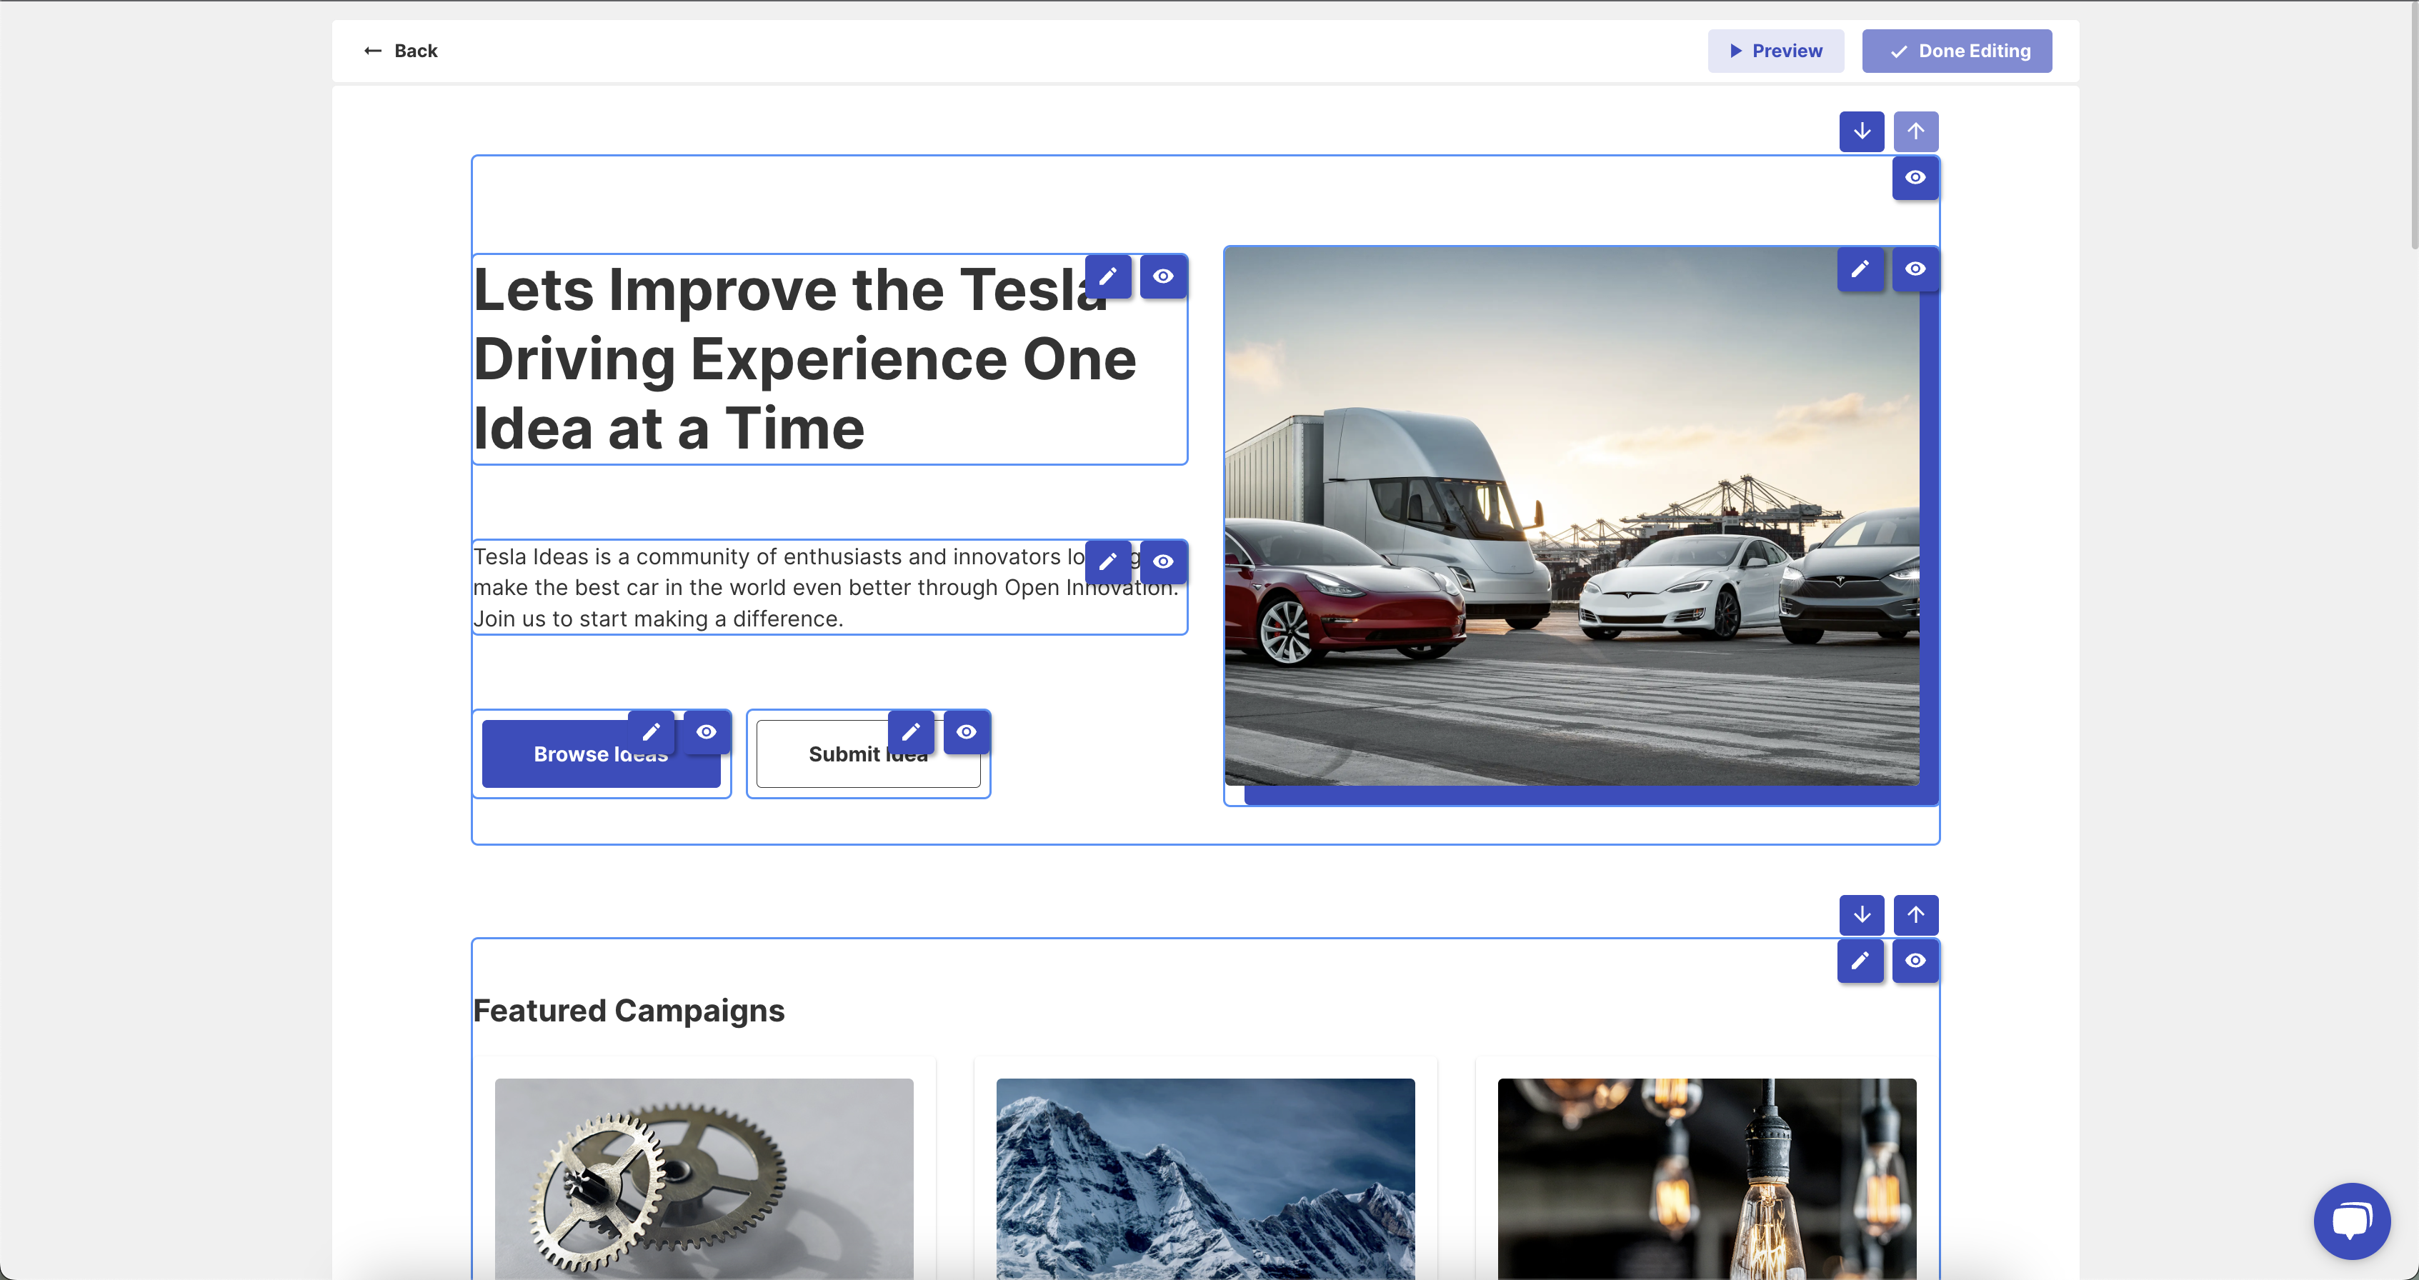Edit the hero image of Tesla vehicles
This screenshot has width=2419, height=1280.
coord(1860,269)
